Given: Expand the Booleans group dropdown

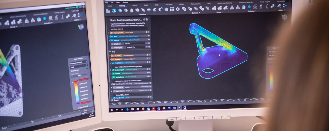Looking at the screenshot, I should (196, 13).
